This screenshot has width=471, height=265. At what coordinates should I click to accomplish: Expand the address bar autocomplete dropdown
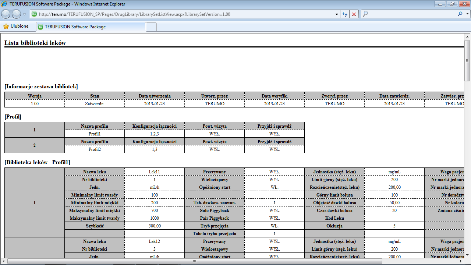pos(337,14)
